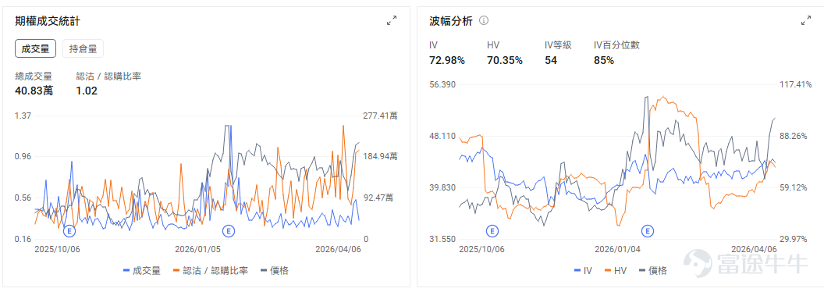Click the 2026/04/06 date label in 波幅分析
The width and height of the screenshot is (824, 292).
pyautogui.click(x=754, y=249)
